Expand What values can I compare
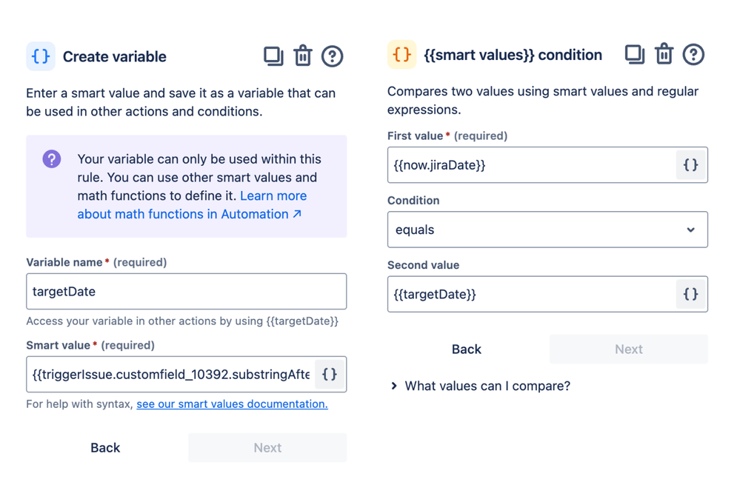This screenshot has height=482, width=740. tap(487, 386)
